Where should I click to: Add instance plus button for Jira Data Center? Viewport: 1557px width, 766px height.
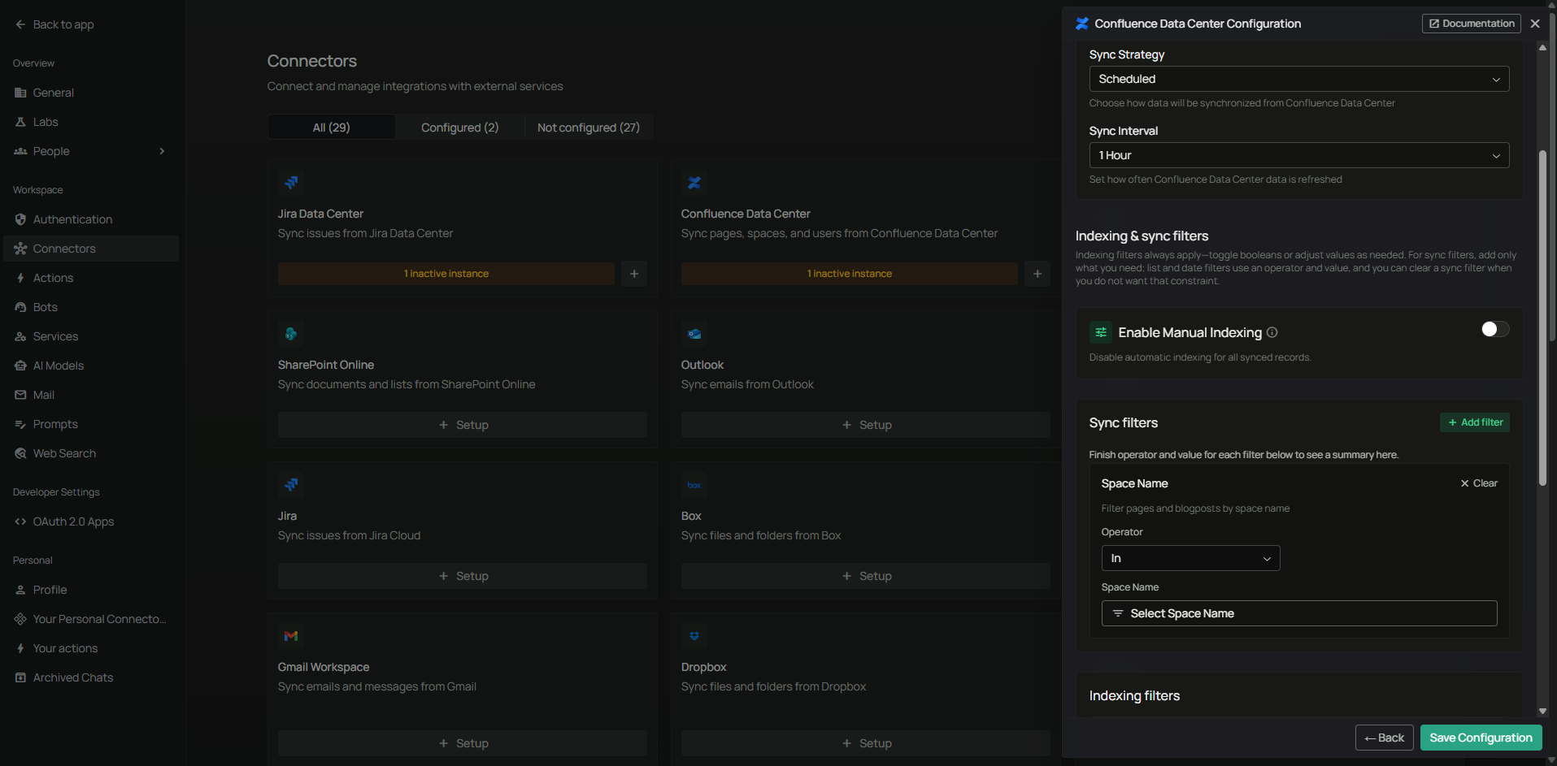pos(634,274)
